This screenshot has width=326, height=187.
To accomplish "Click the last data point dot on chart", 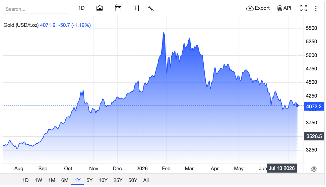I will (x=297, y=106).
